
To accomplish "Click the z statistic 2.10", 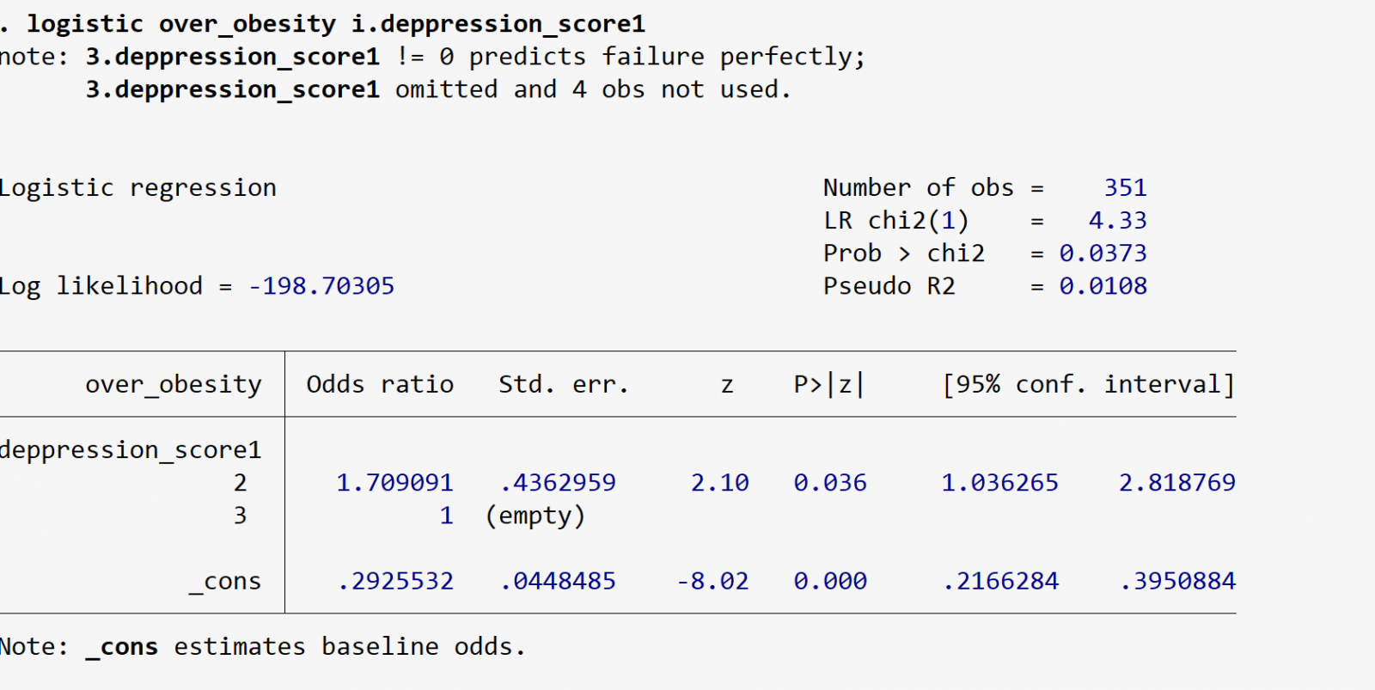I will pyautogui.click(x=719, y=483).
